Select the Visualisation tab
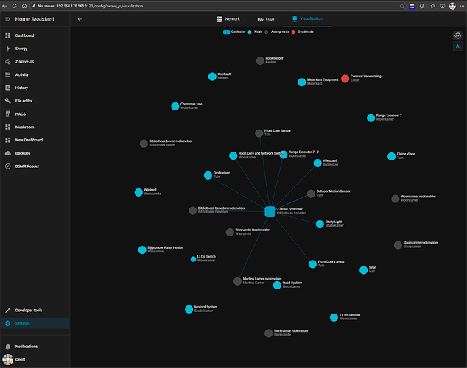 tap(307, 19)
